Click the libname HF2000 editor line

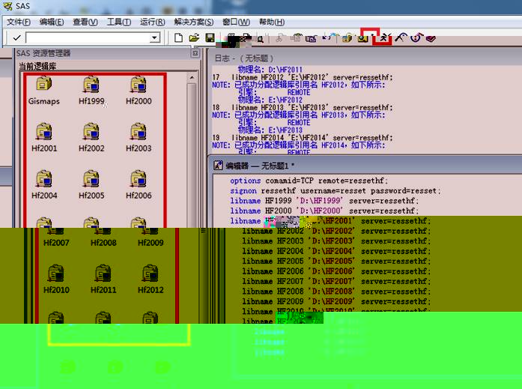coord(324,211)
